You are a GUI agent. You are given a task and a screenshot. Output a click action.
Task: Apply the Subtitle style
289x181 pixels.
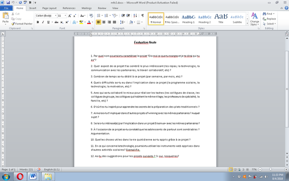coord(237,19)
